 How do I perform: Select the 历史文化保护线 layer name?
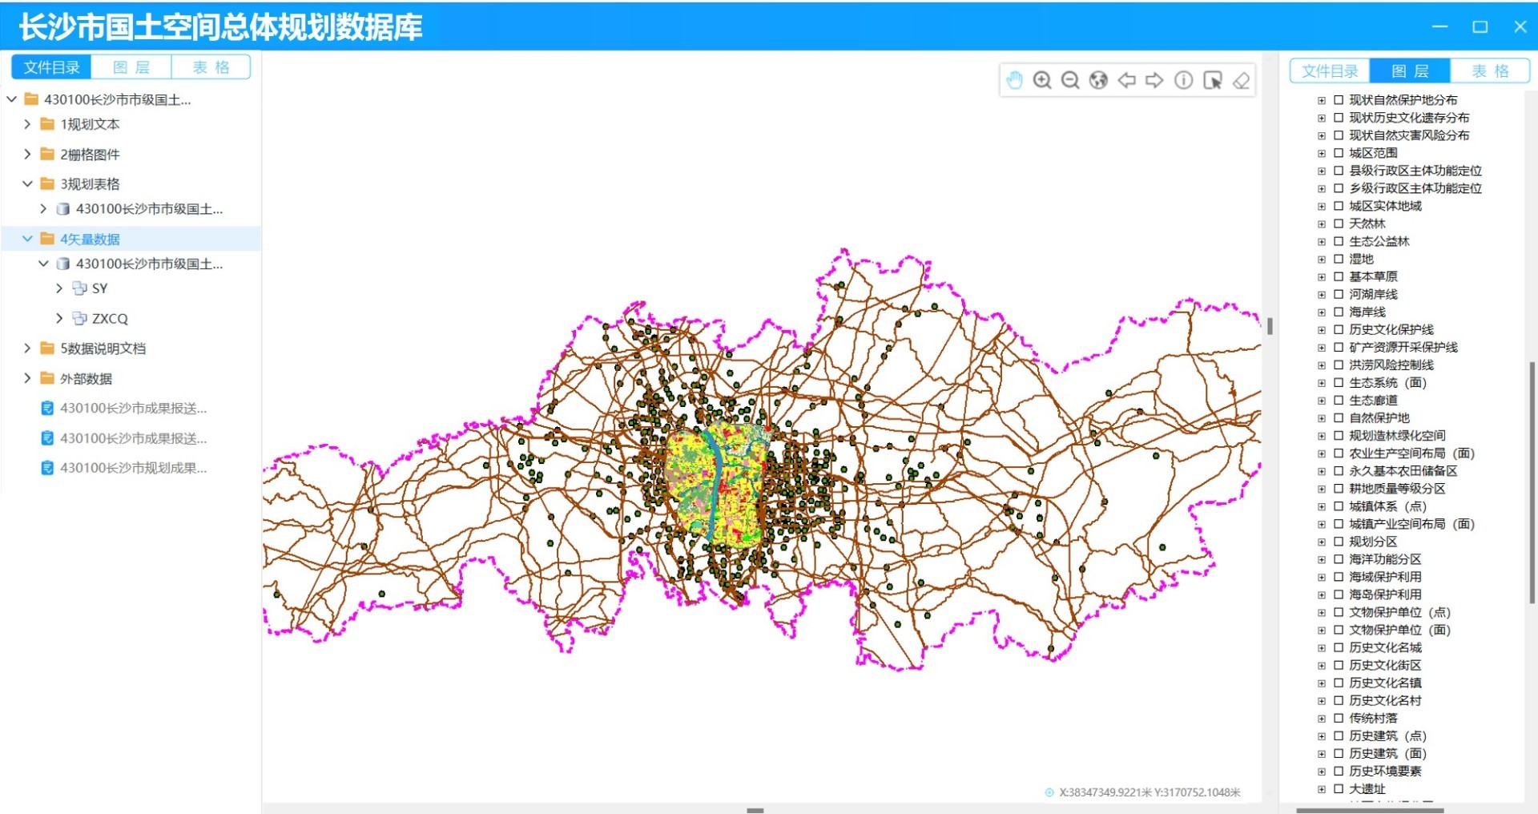[1391, 329]
